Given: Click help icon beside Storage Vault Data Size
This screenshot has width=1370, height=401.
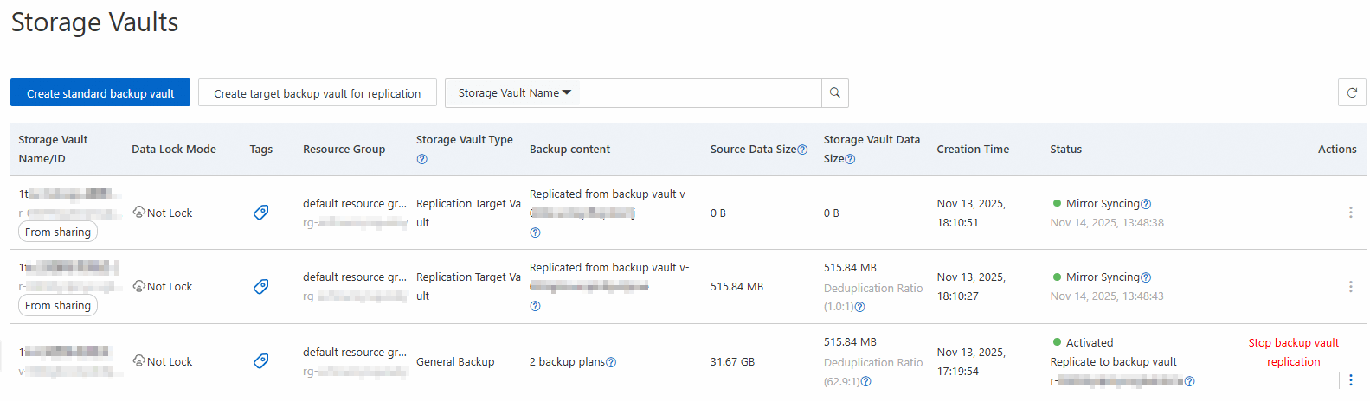Looking at the screenshot, I should point(850,159).
